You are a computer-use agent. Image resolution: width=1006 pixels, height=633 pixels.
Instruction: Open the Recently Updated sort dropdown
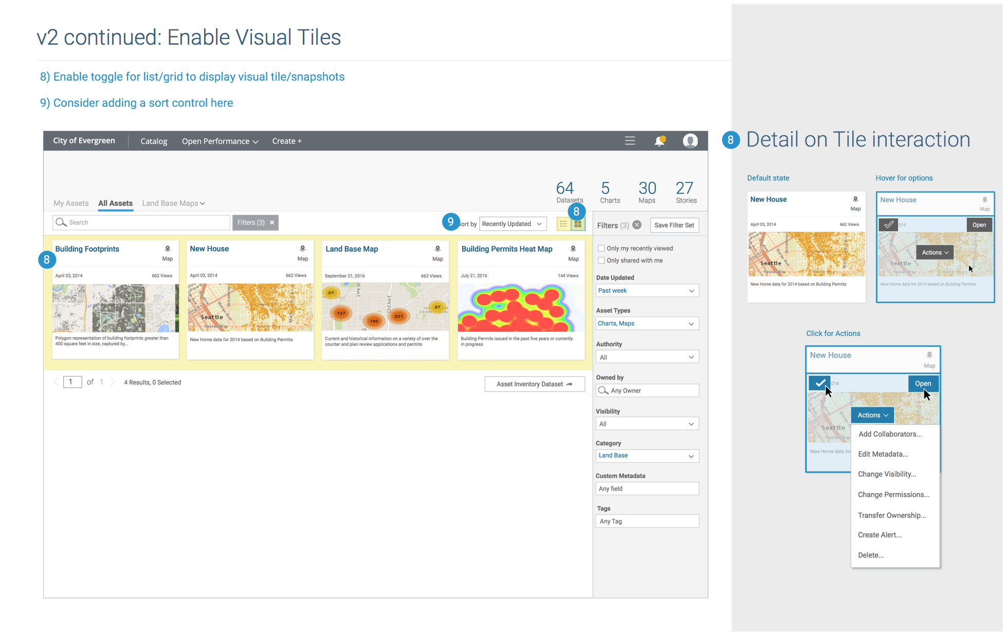[513, 224]
